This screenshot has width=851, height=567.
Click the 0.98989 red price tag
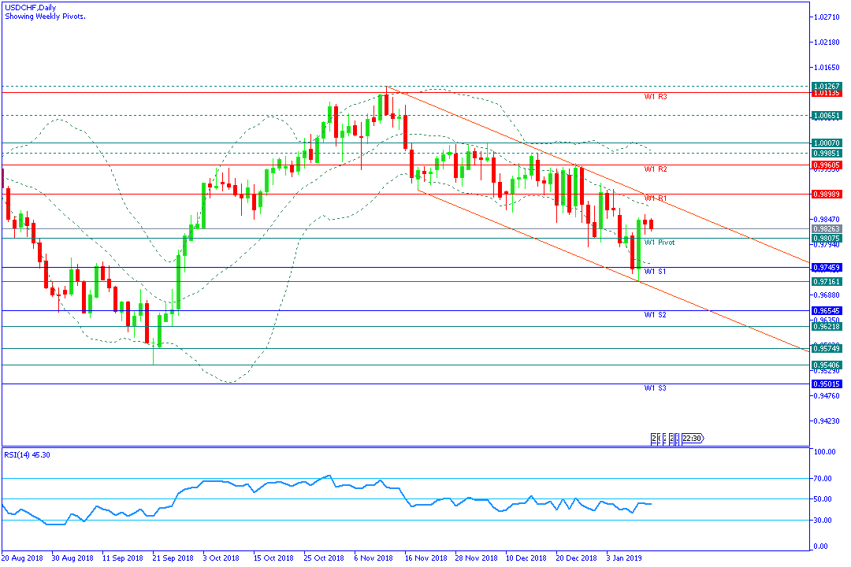(x=827, y=195)
